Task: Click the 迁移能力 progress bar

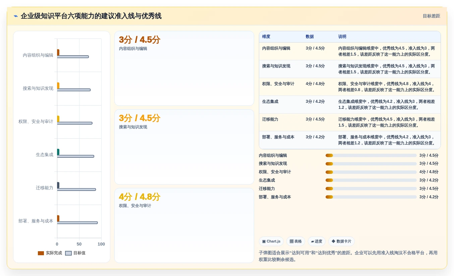Action: pyautogui.click(x=371, y=189)
